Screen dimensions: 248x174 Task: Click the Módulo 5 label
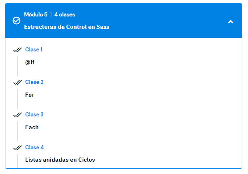(x=35, y=15)
